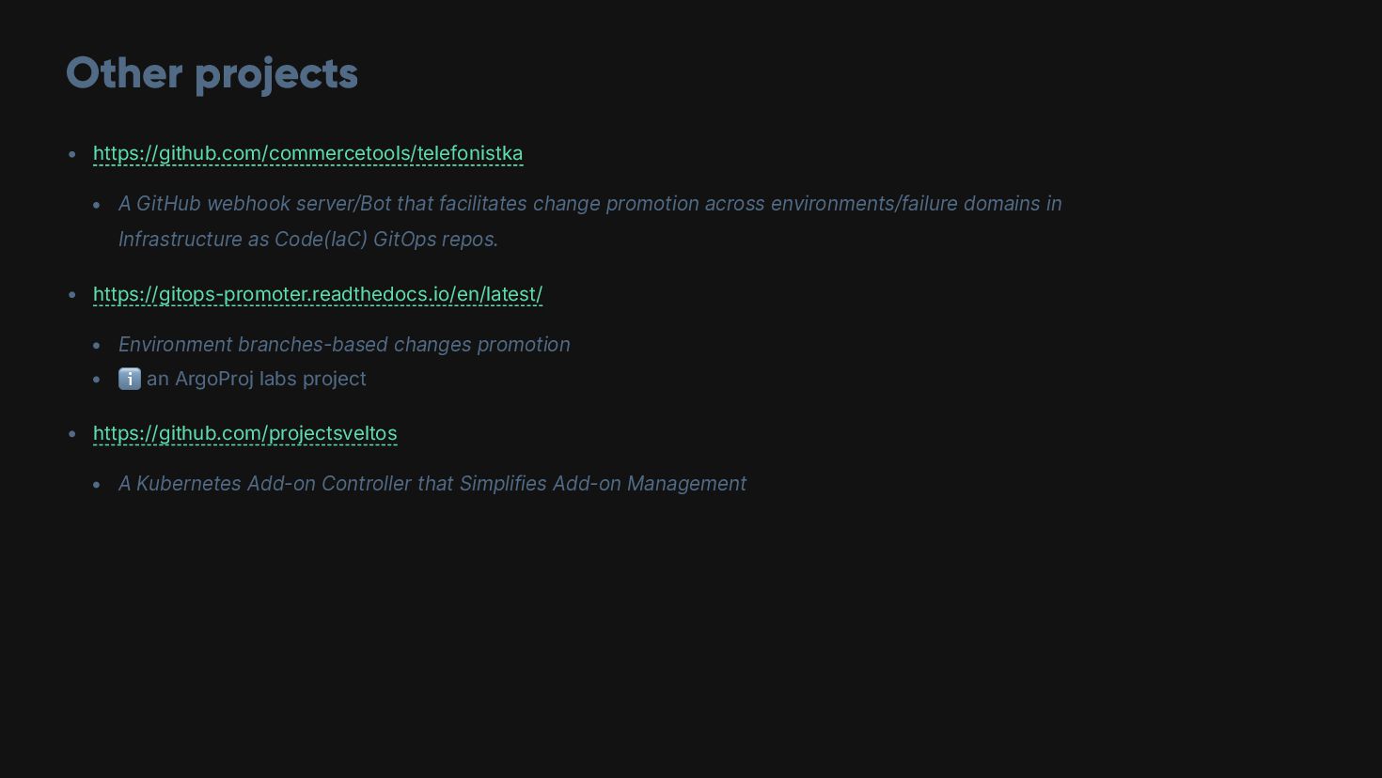Open the gitops-promoter readthedocs link
The height and width of the screenshot is (778, 1382).
(318, 294)
